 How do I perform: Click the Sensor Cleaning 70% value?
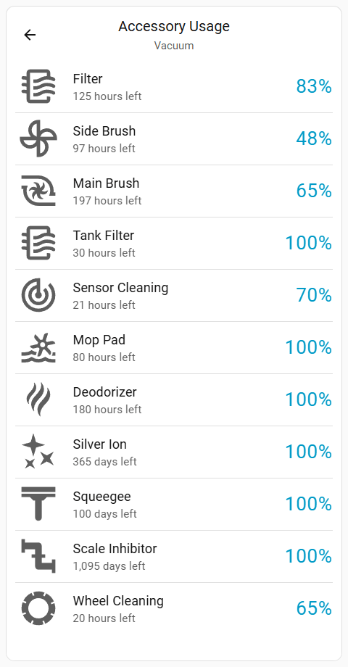tap(314, 295)
